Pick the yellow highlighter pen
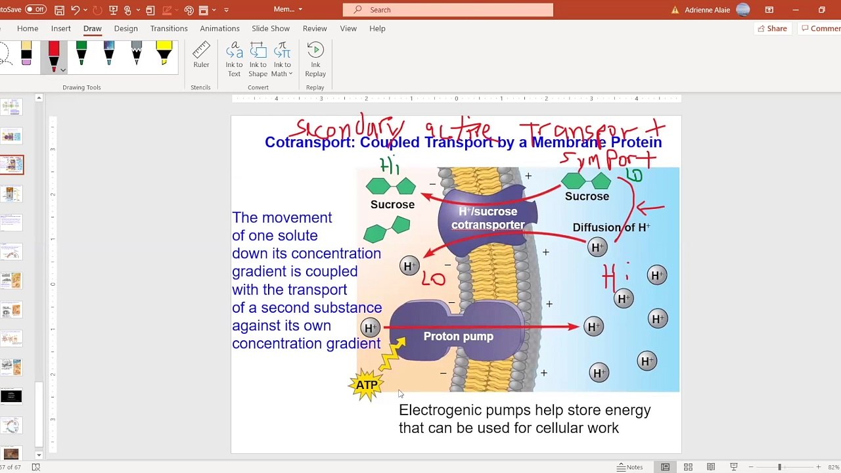 pyautogui.click(x=164, y=53)
